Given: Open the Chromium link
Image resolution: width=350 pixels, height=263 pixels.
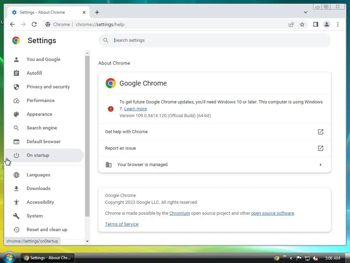Looking at the screenshot, I should 179,213.
